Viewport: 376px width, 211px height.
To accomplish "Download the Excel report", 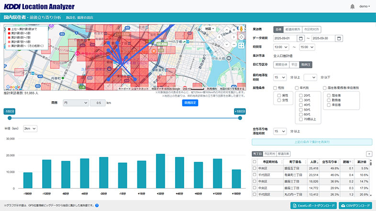I will tap(313, 206).
